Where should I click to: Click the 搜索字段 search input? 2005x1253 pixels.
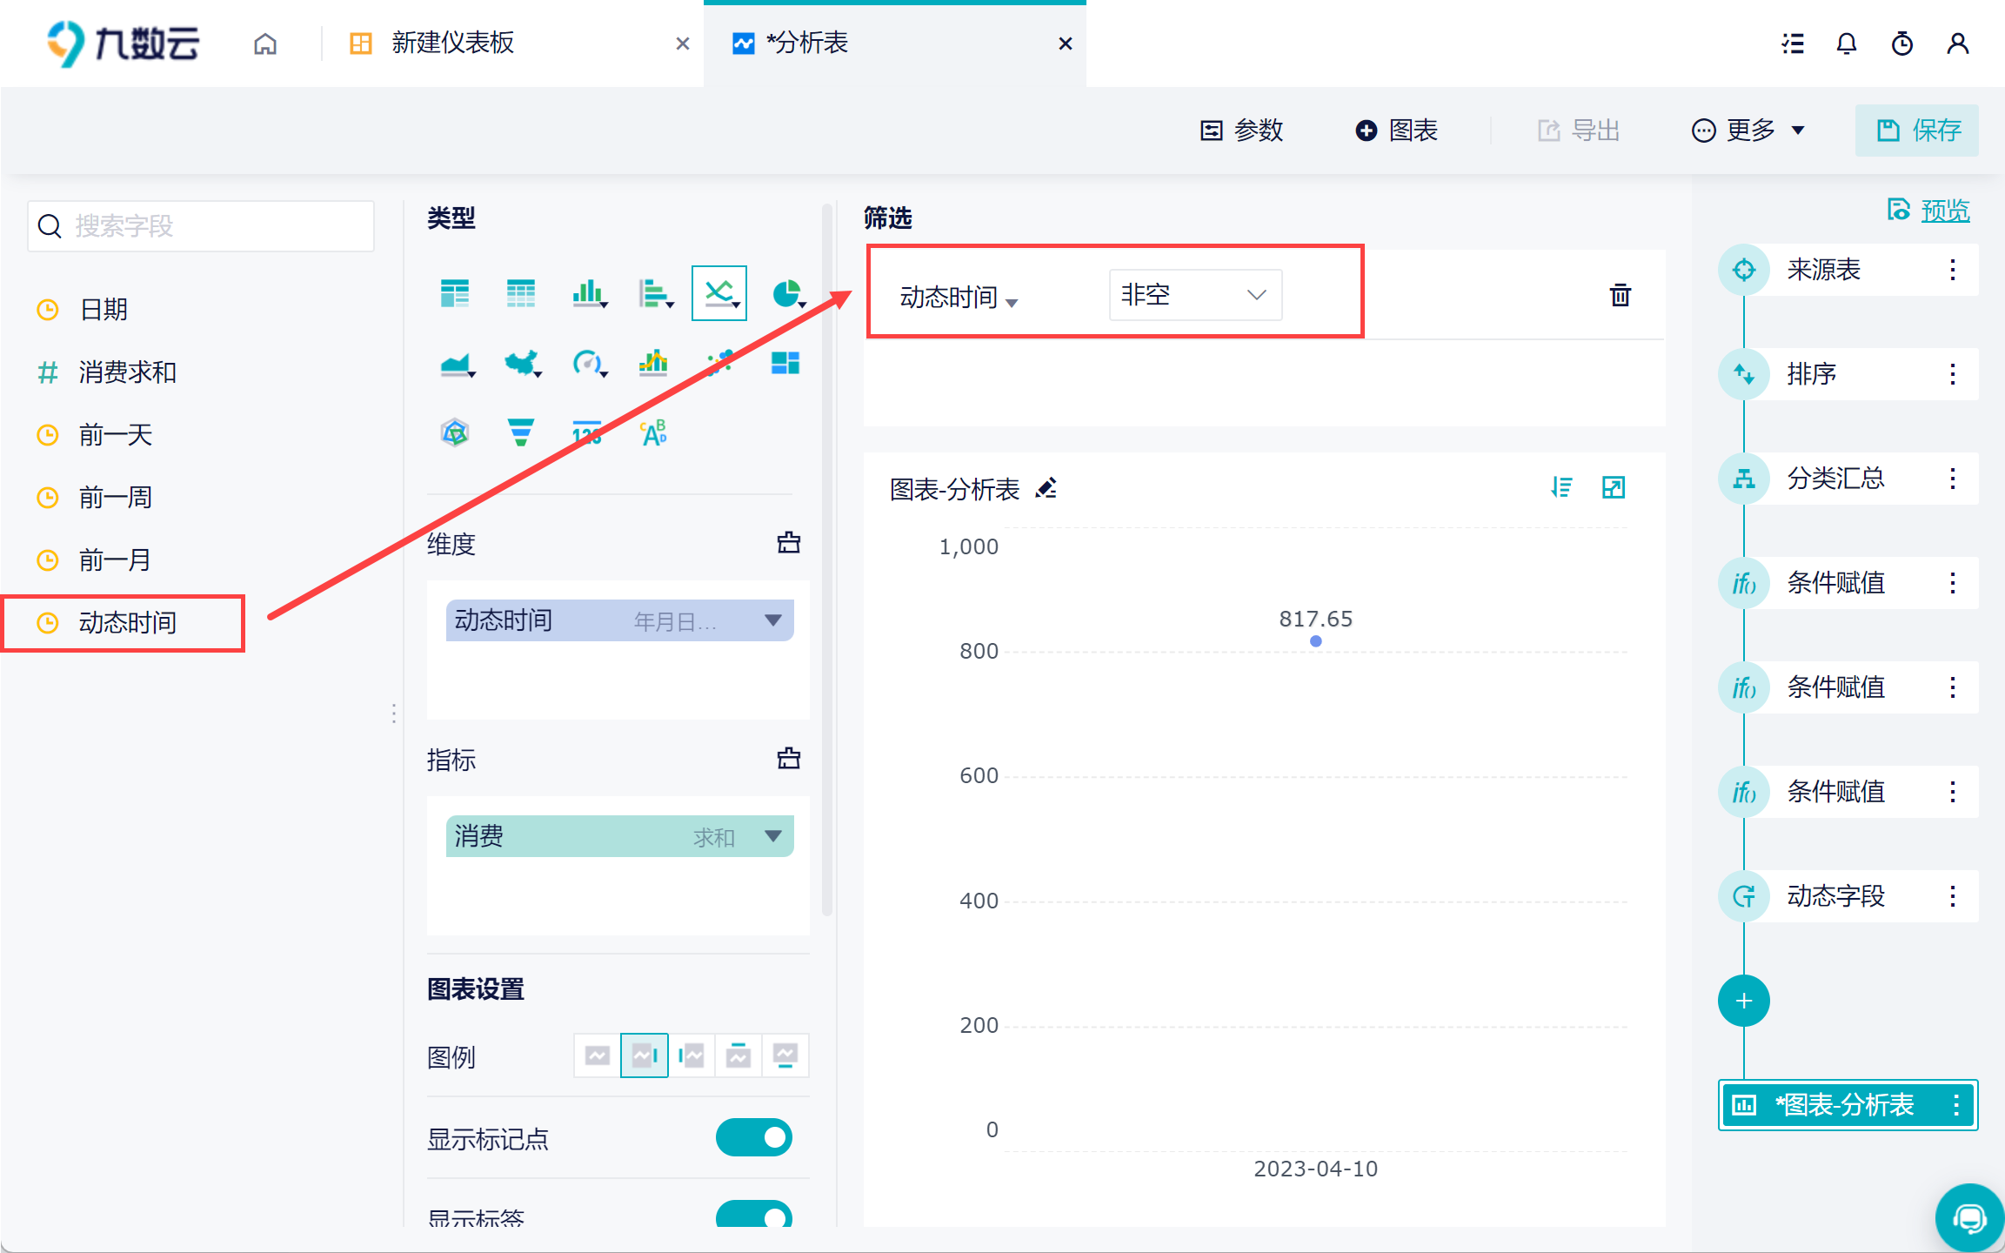click(202, 226)
